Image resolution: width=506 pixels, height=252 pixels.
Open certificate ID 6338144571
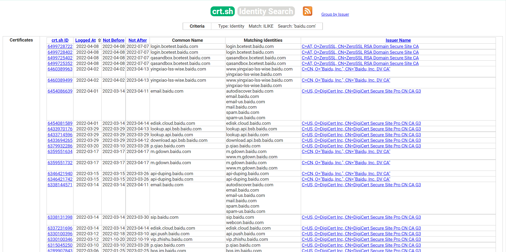point(60,185)
